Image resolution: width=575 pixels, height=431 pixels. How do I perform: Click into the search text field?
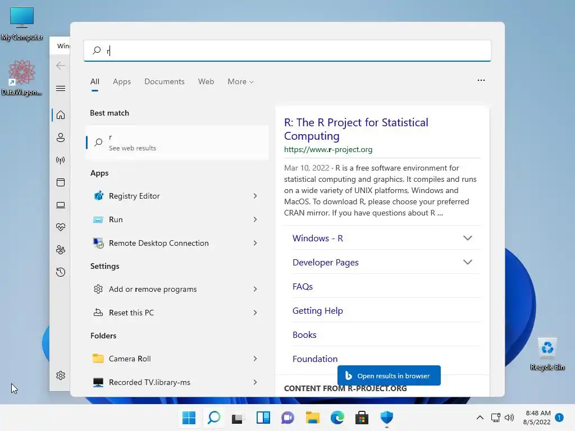287,51
